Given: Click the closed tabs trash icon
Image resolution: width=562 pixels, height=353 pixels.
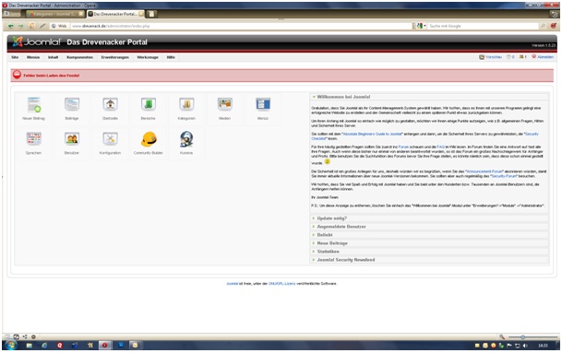Looking at the screenshot, I should 554,15.
